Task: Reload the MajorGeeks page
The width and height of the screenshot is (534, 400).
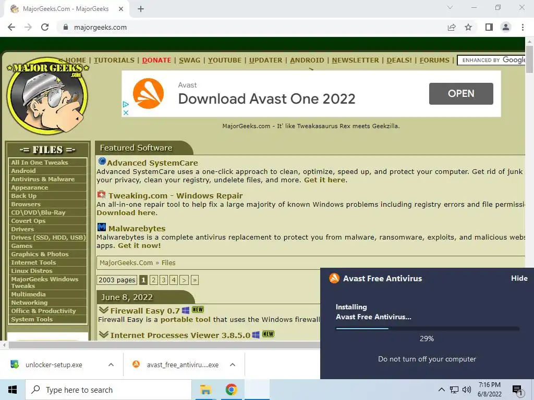Action: point(45,27)
